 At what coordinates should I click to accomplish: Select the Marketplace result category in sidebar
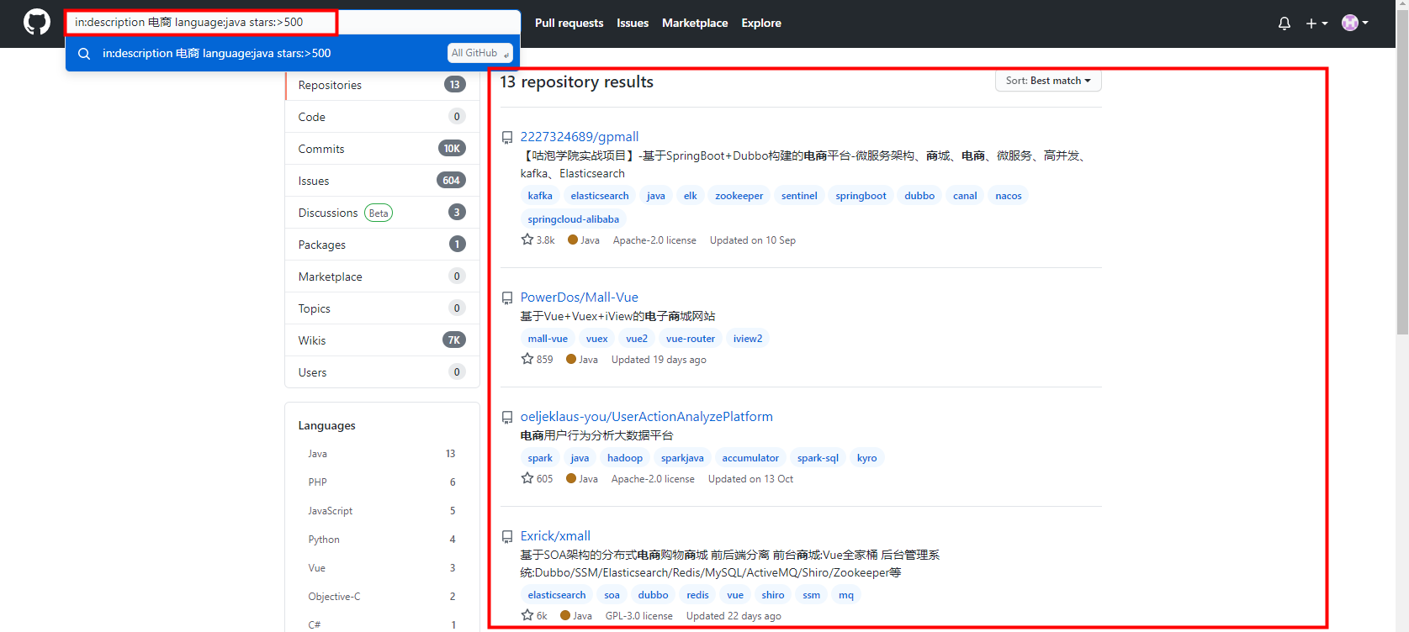pos(383,276)
